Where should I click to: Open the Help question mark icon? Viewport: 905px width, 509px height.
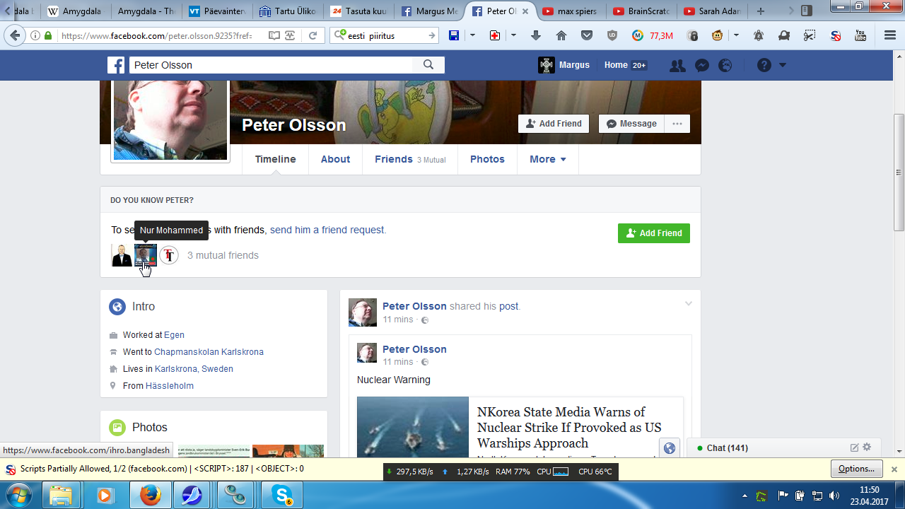764,65
